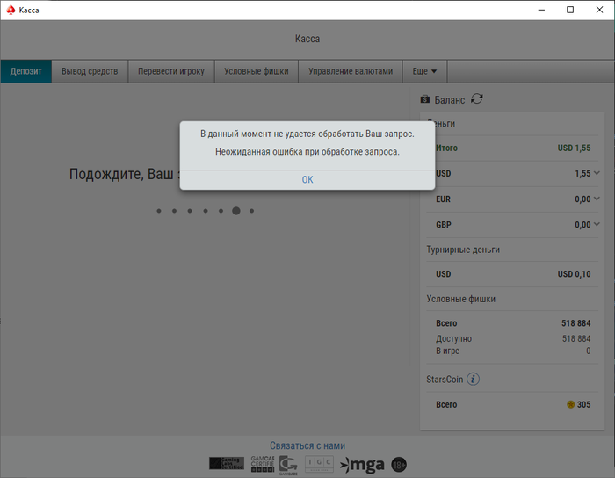615x478 pixels.
Task: Click the В игре 0 row
Action: [x=512, y=351]
